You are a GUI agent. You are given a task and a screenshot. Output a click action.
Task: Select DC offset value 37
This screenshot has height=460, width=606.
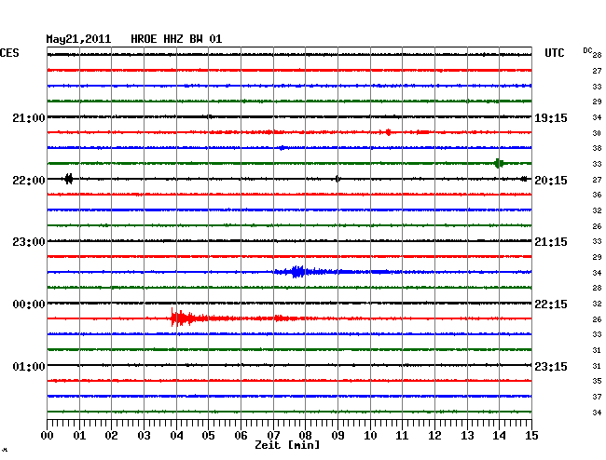coord(597,397)
